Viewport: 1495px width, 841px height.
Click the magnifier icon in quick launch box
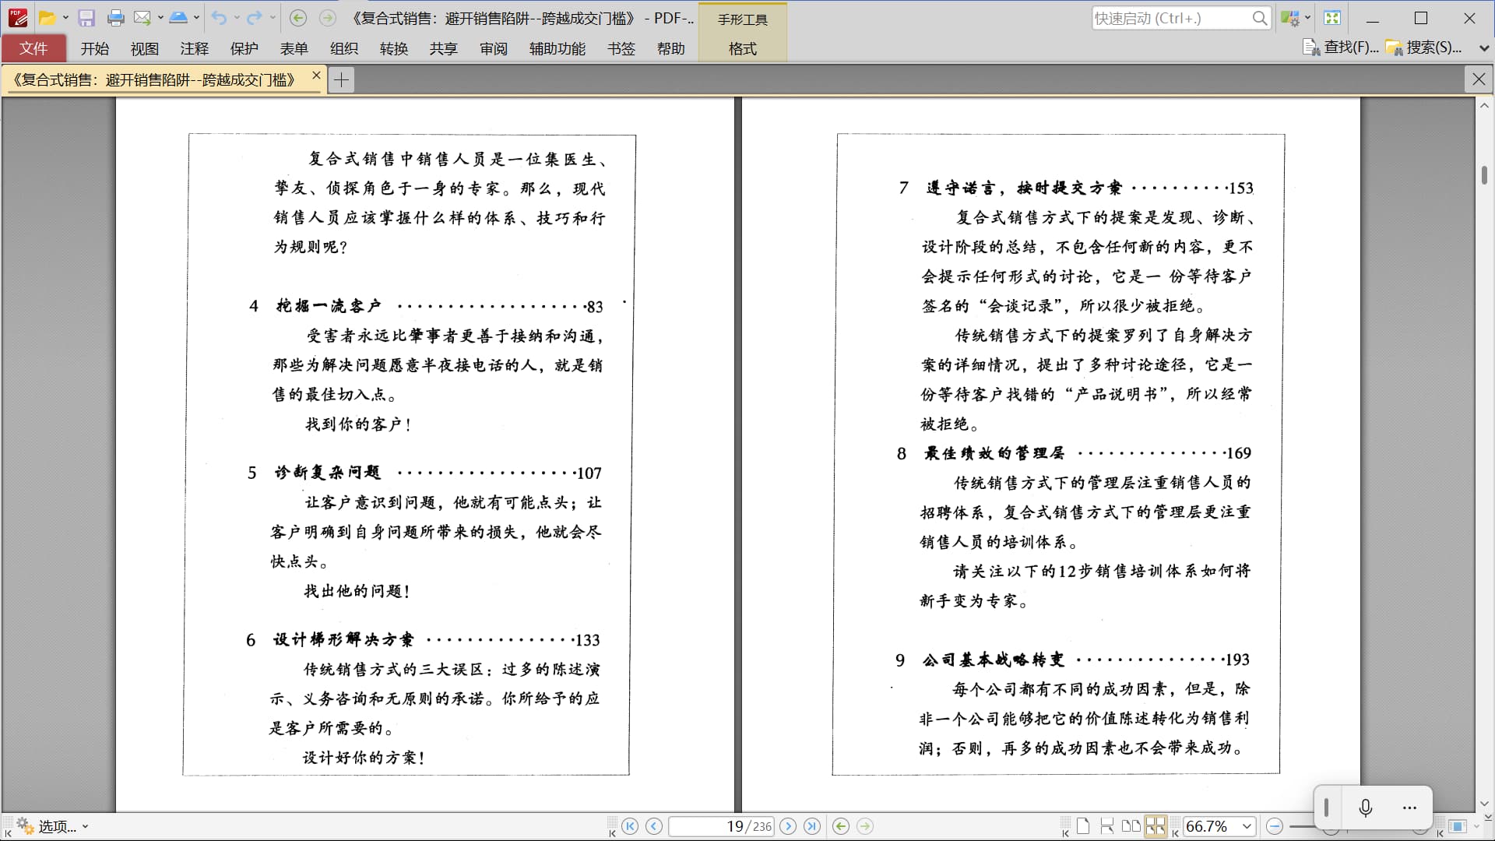click(x=1259, y=18)
